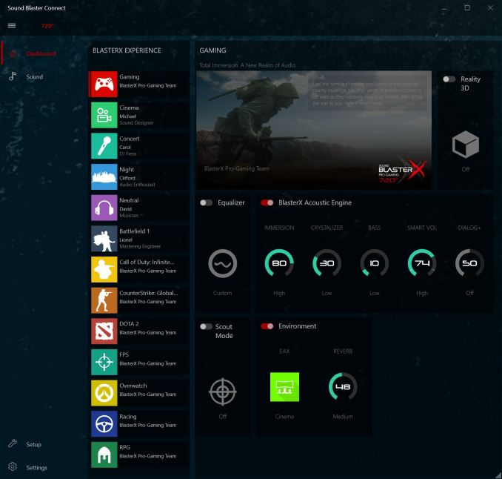
Task: Click the Immersion dial showing 80
Action: [279, 263]
